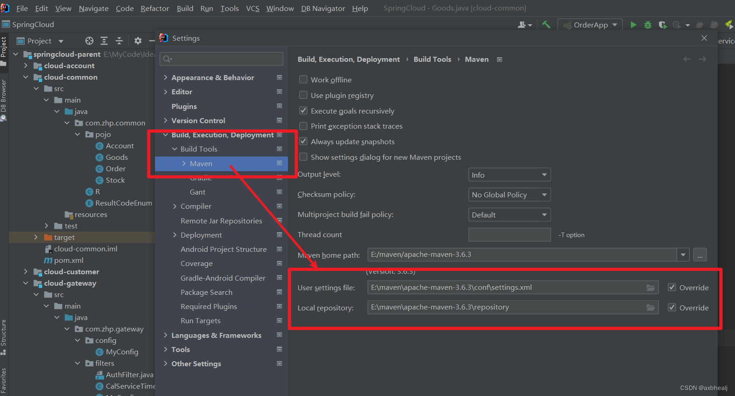The image size is (735, 396).
Task: Run with coverage shield icon
Action: pyautogui.click(x=663, y=25)
